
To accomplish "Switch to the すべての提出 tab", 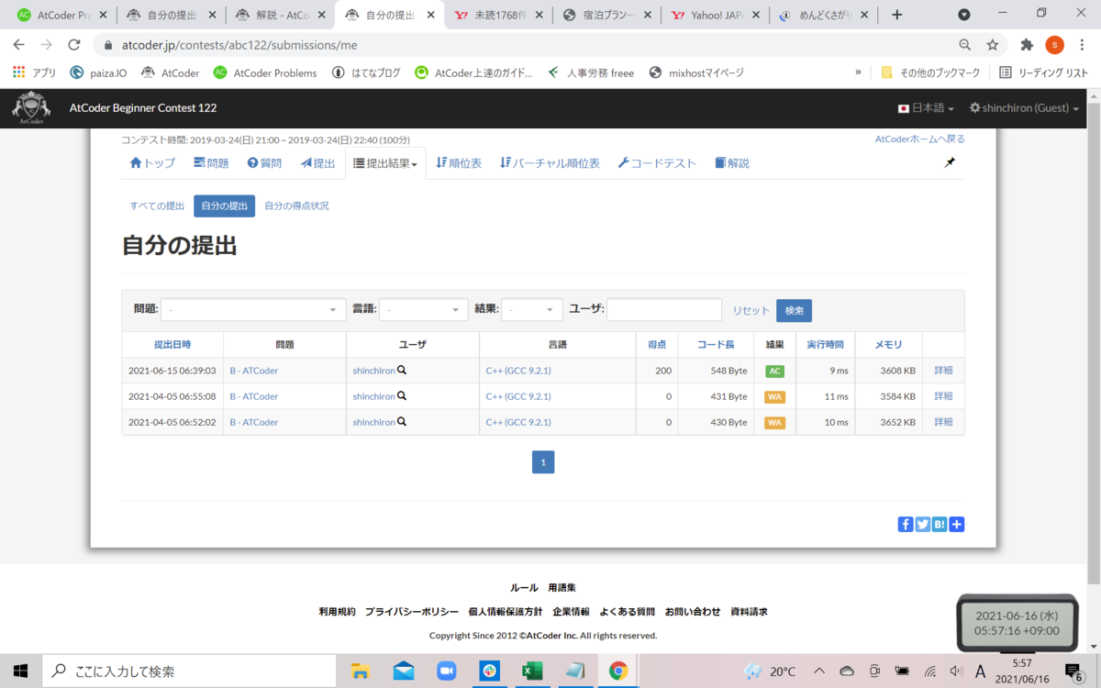I will pyautogui.click(x=156, y=205).
